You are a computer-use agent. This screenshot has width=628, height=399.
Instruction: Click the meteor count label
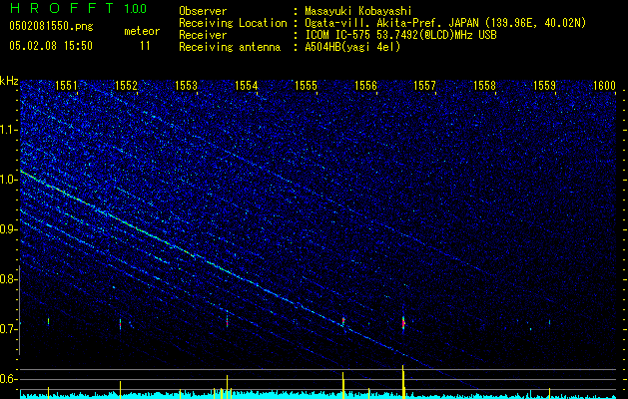[x=142, y=31]
